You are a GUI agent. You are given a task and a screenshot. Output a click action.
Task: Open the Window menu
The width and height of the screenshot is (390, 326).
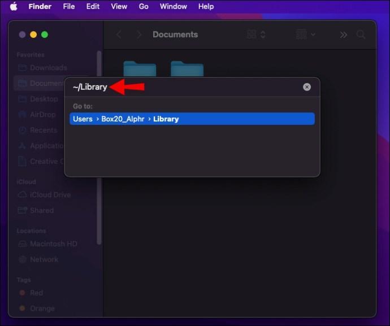click(x=173, y=7)
